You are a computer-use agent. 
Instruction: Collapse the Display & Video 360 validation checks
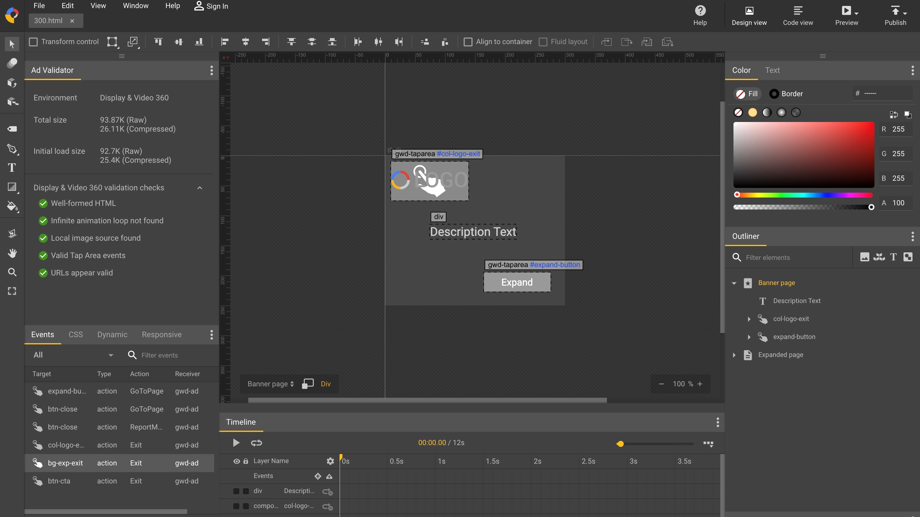(199, 188)
